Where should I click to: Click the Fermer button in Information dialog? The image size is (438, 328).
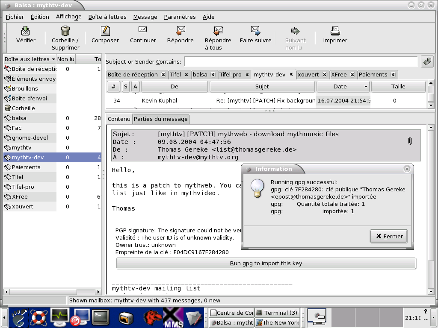click(x=389, y=236)
